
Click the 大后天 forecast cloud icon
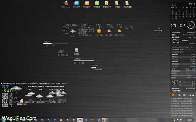click(x=51, y=94)
